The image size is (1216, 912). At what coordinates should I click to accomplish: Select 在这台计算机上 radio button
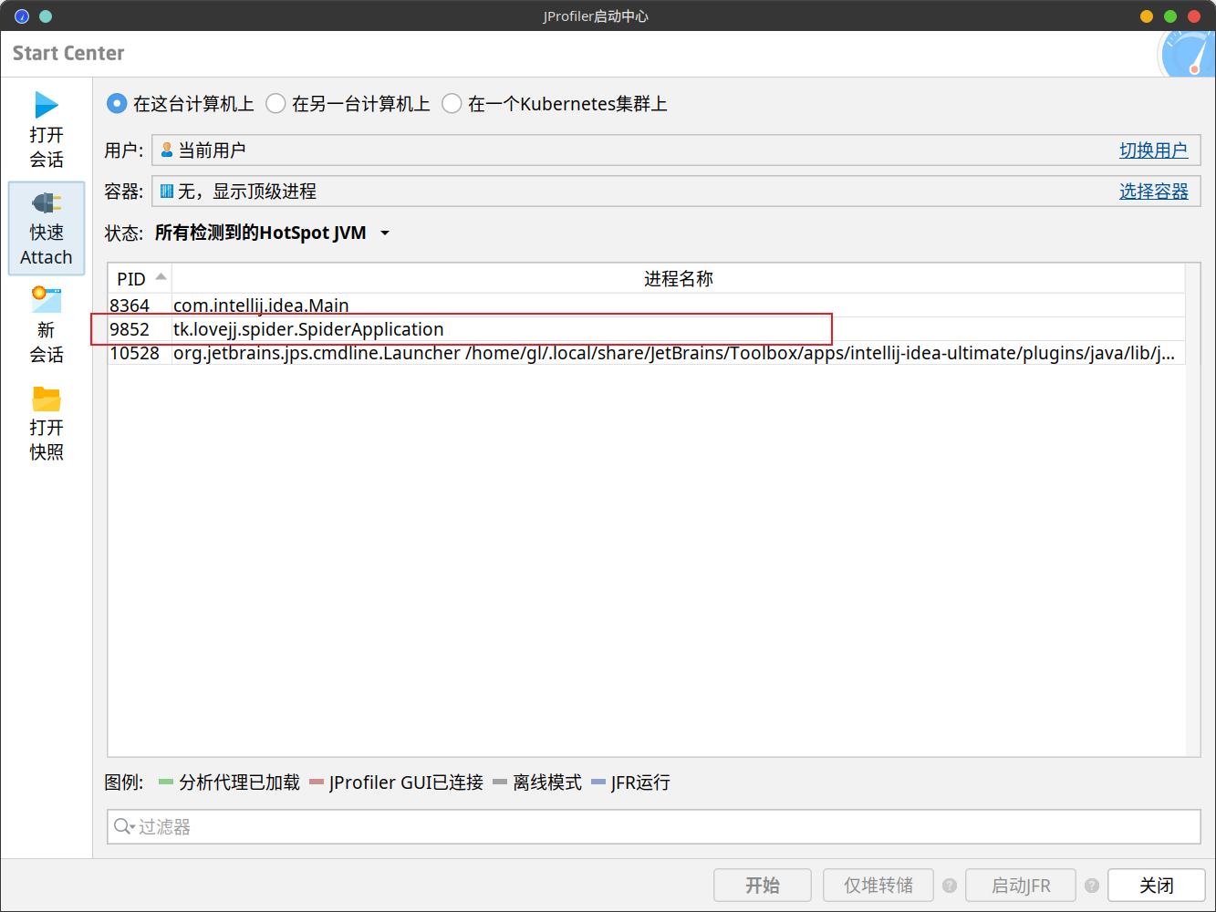pos(117,104)
